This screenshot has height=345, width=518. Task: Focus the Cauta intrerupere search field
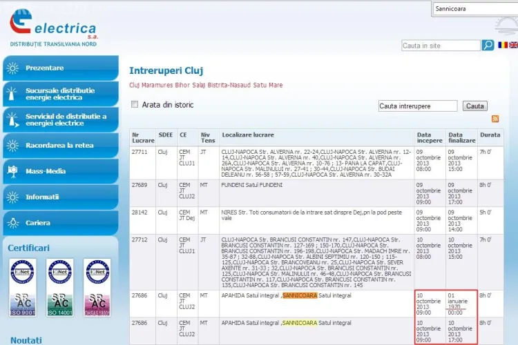(418, 106)
